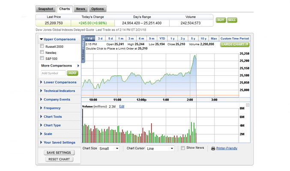Switch to the News tab
The width and height of the screenshot is (290, 171).
[80, 9]
